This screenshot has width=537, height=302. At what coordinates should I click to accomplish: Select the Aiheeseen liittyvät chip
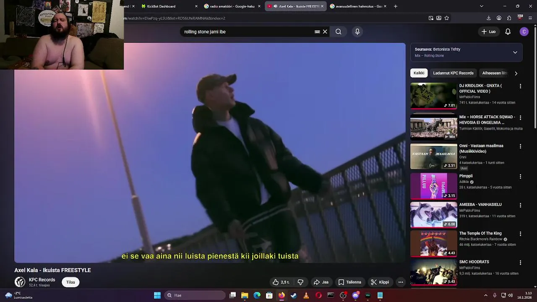click(495, 73)
